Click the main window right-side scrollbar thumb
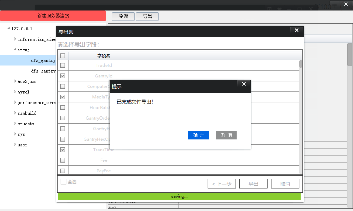 (x=350, y=54)
